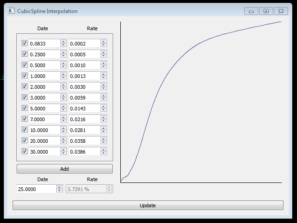
Task: Decrease the 25.0000 query date down arrow
Action: pos(59,191)
